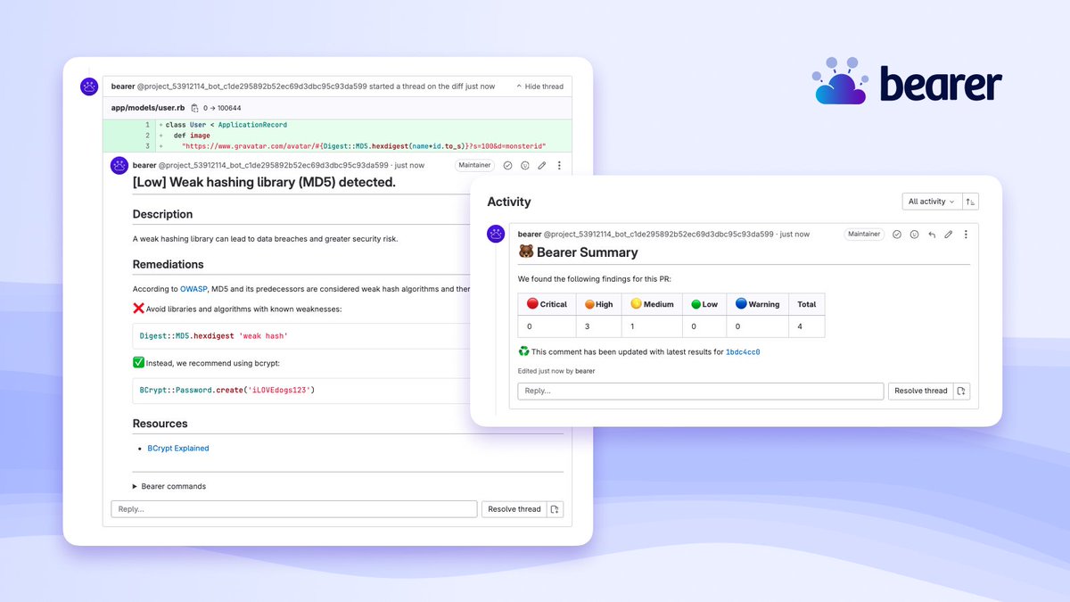
Task: Add an emoji reaction to the Bearer Summary
Action: (x=914, y=234)
